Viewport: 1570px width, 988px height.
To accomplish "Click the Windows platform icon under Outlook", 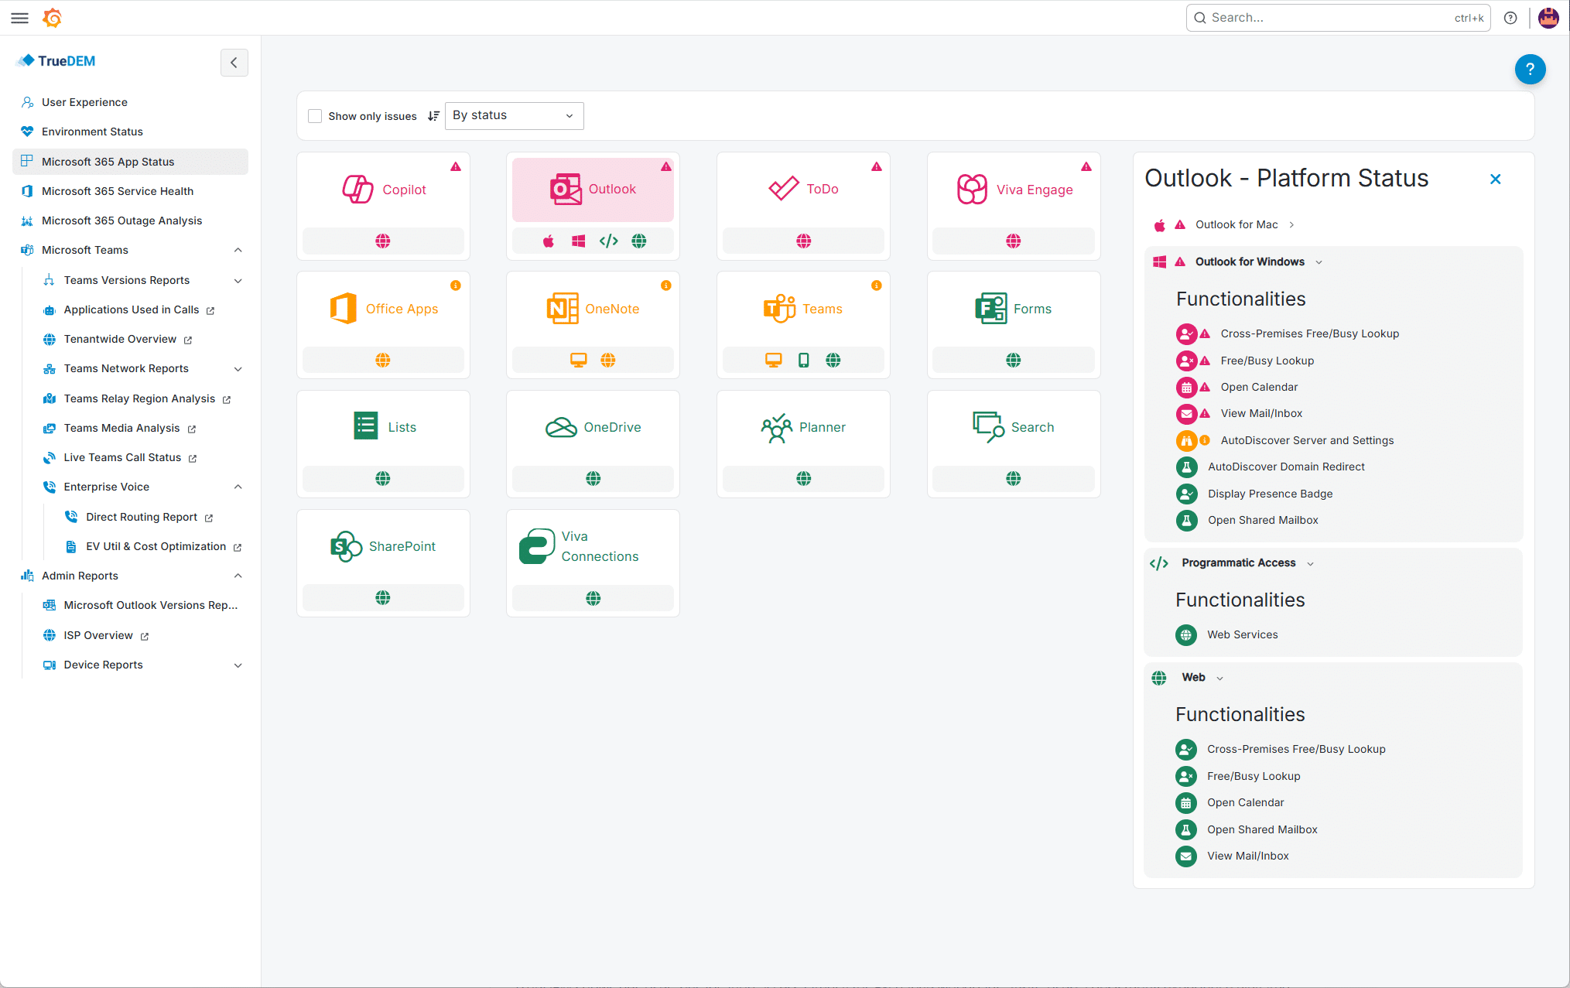I will (x=578, y=241).
